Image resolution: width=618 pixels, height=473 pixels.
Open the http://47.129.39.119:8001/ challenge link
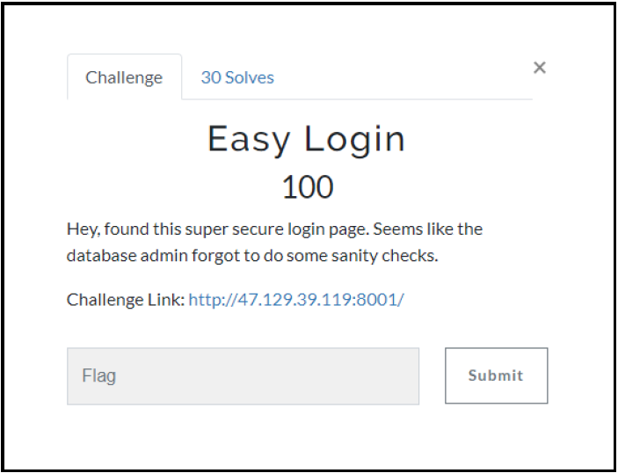click(x=296, y=300)
